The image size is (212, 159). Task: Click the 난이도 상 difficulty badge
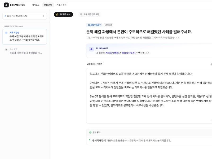coord(108,25)
